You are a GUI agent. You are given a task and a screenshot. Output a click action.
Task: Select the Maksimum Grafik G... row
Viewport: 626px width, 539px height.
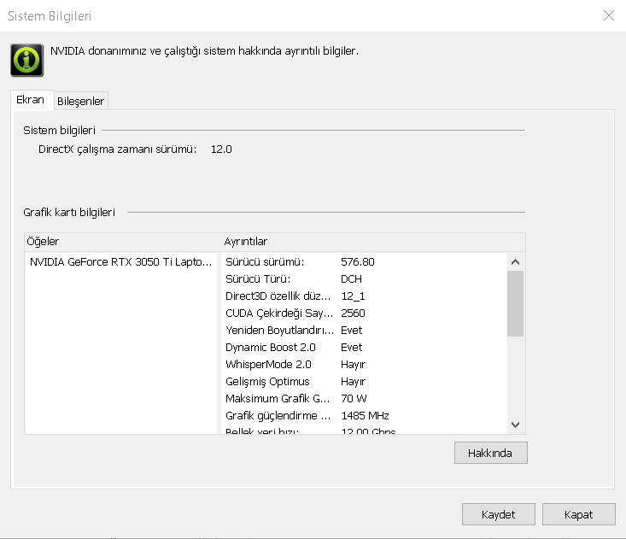coord(364,399)
